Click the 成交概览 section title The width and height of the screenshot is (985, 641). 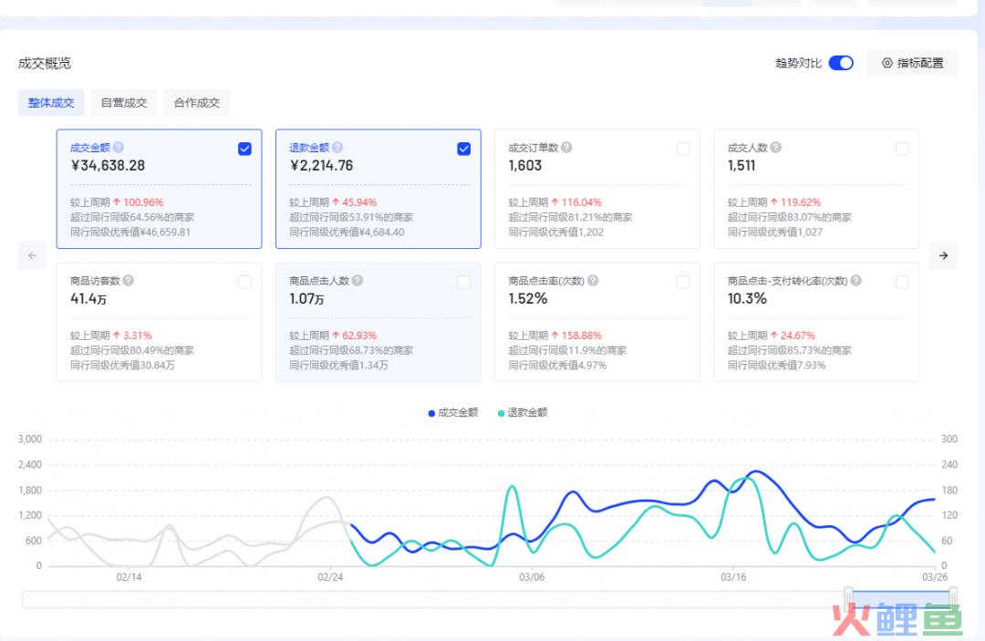click(x=45, y=63)
